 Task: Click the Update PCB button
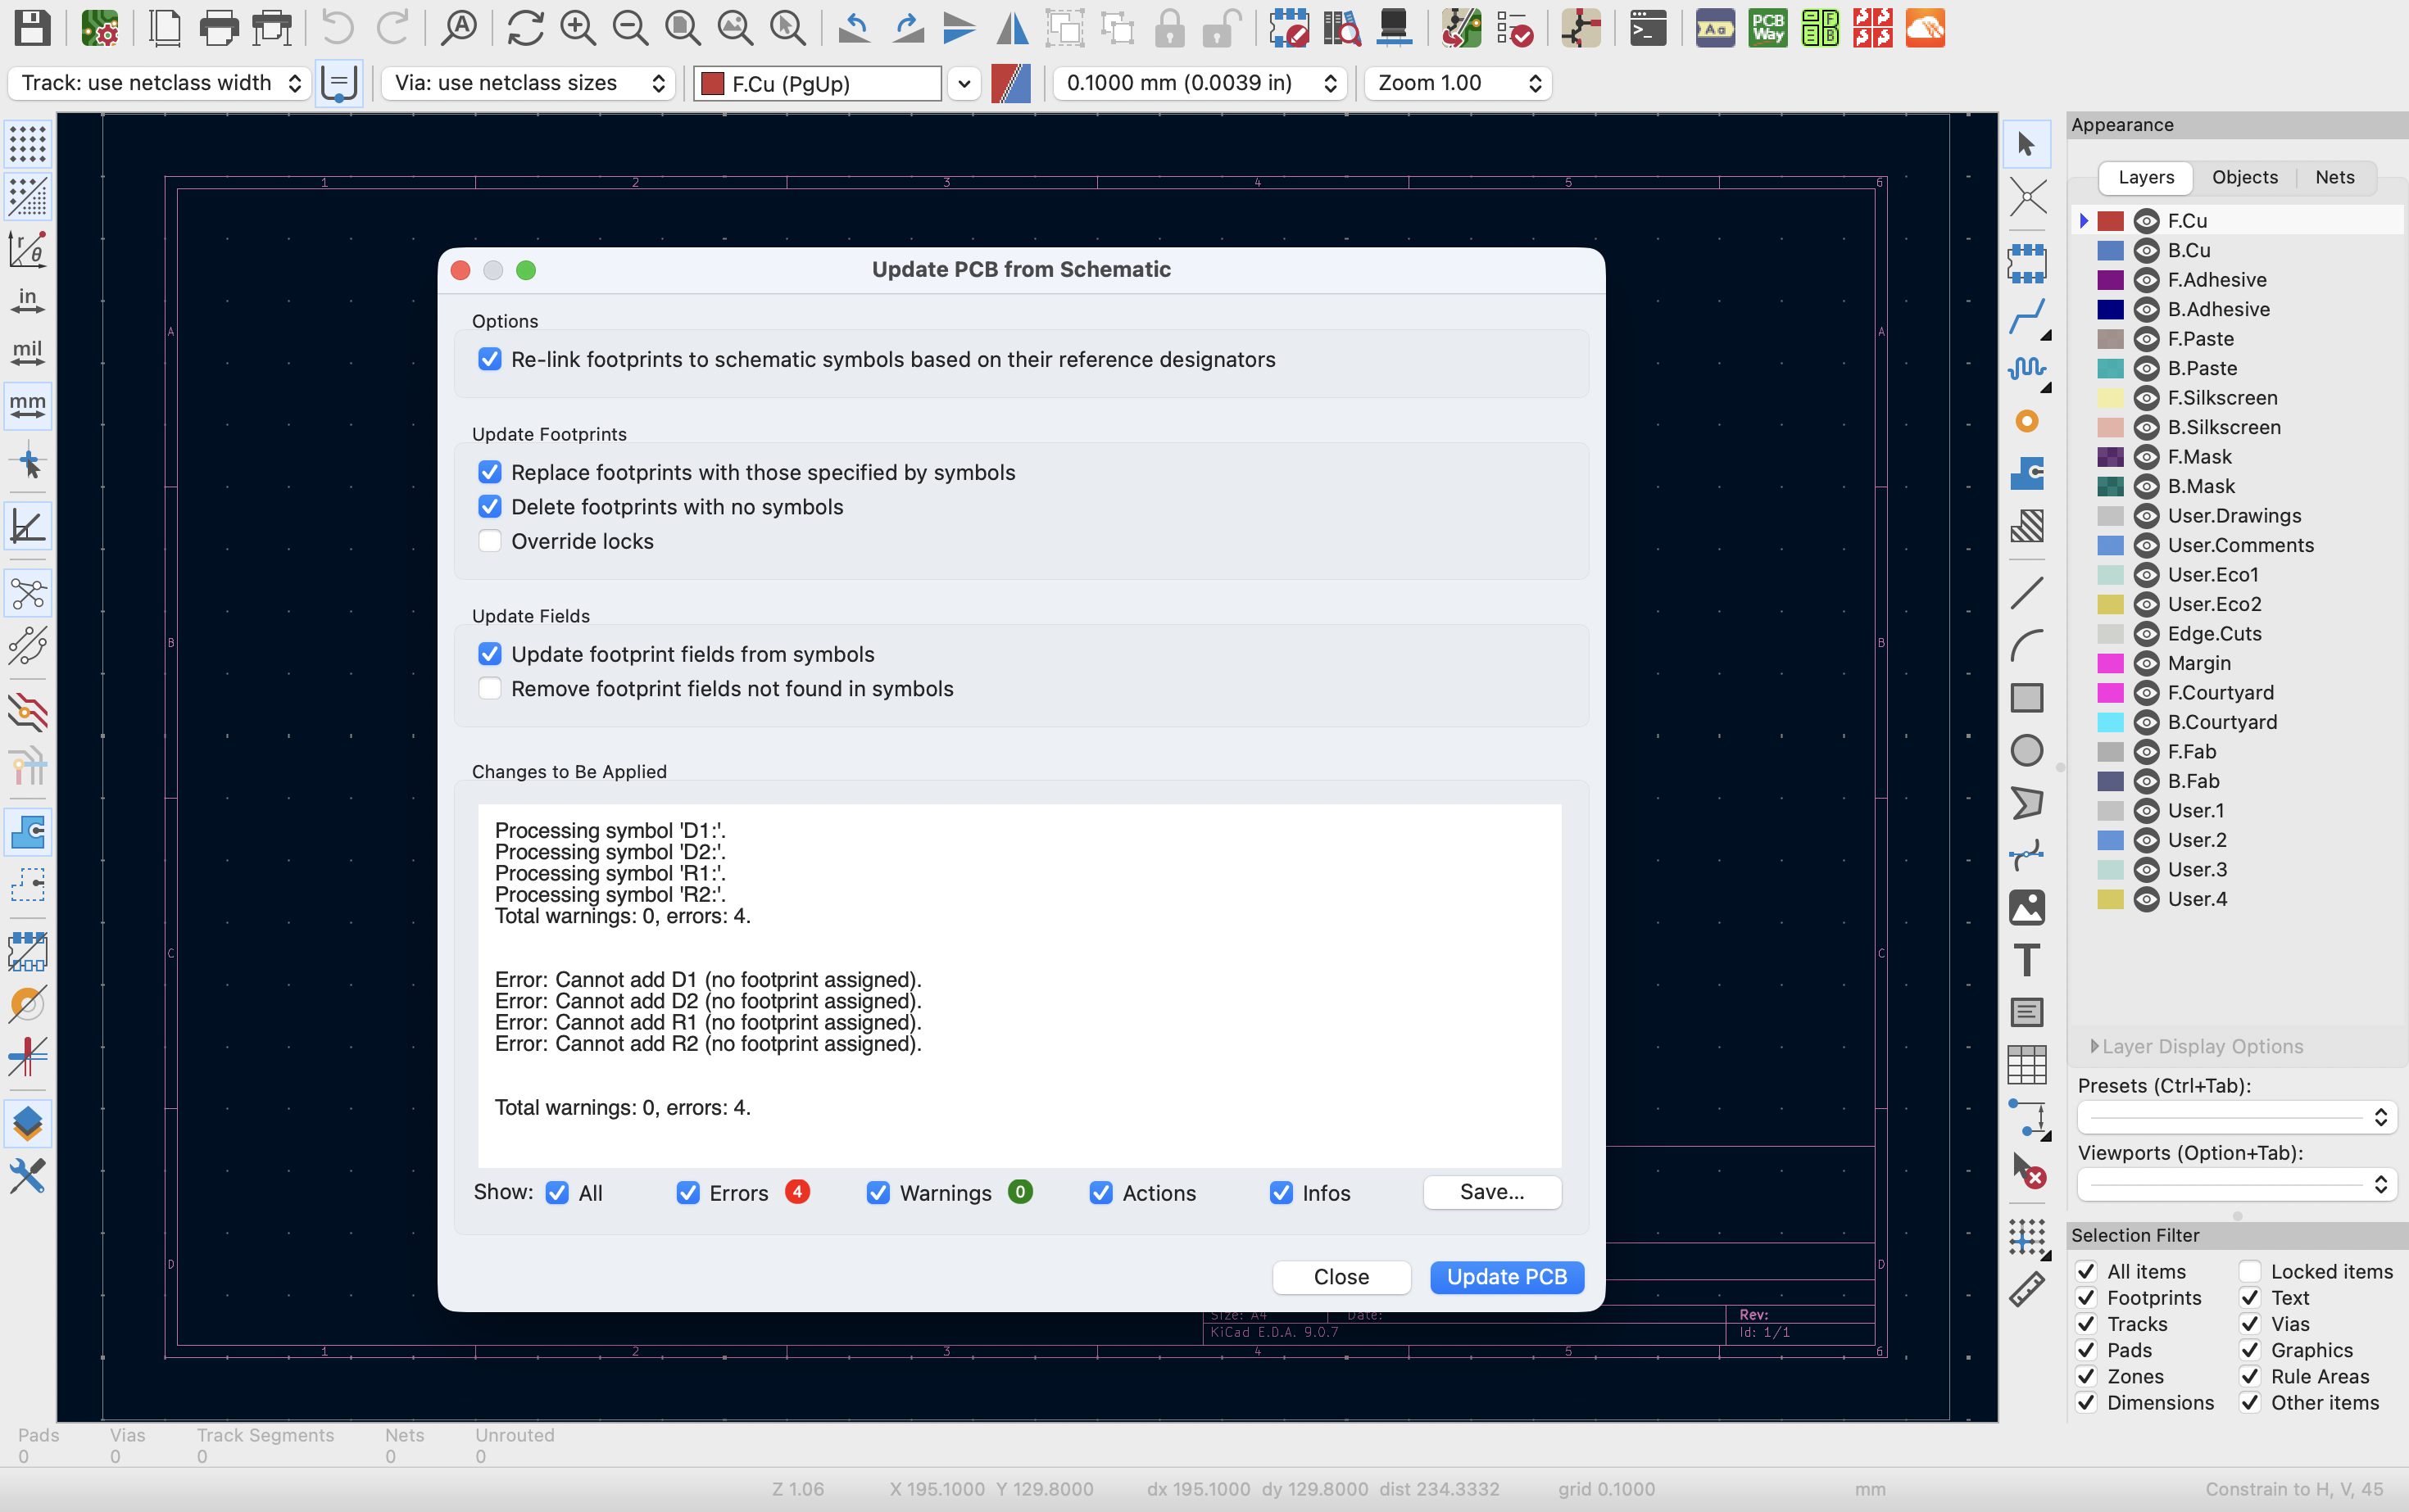[x=1506, y=1277]
